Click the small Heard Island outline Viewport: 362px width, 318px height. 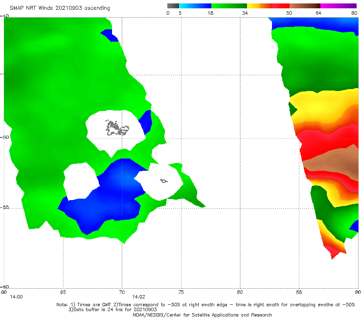[164, 181]
